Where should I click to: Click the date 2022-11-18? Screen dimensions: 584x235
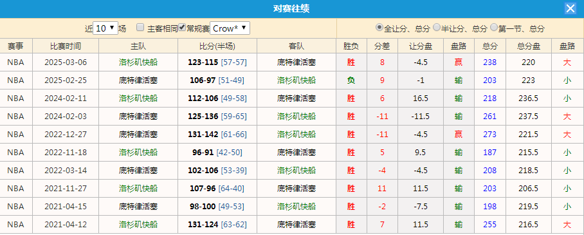coord(66,152)
